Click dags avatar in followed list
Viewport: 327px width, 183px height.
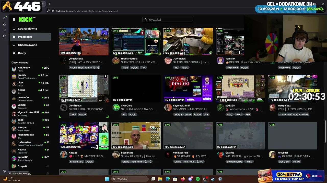click(x=14, y=121)
